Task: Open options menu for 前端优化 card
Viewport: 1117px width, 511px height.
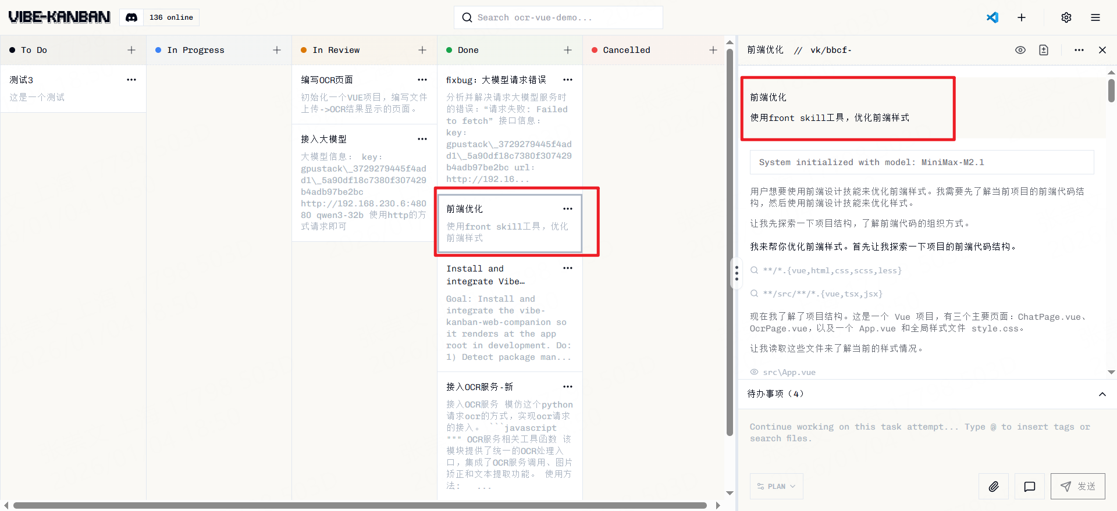Action: 568,209
